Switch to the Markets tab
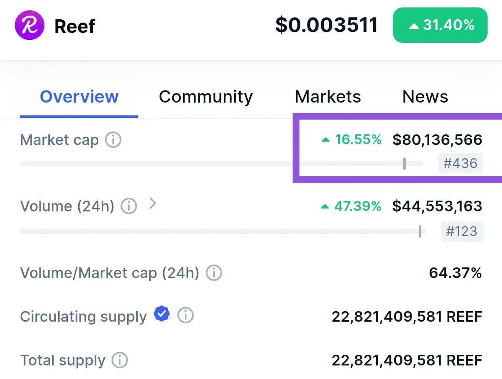Image resolution: width=502 pixels, height=379 pixels. [x=328, y=97]
